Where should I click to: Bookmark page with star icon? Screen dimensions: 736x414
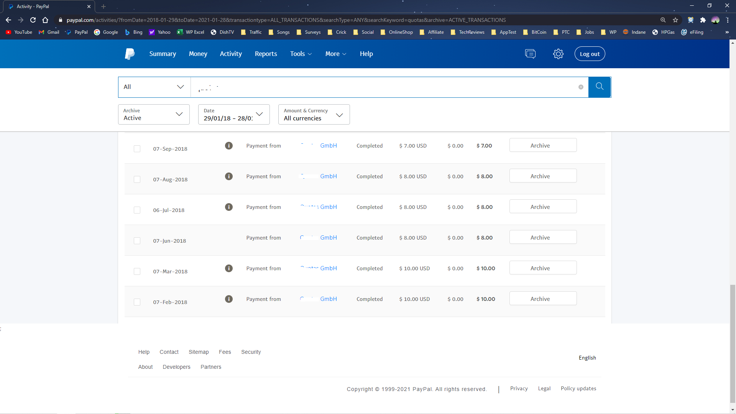click(675, 20)
